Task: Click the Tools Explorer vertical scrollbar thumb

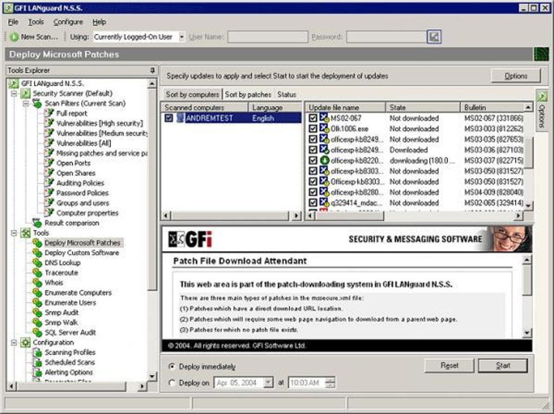Action: click(x=152, y=189)
